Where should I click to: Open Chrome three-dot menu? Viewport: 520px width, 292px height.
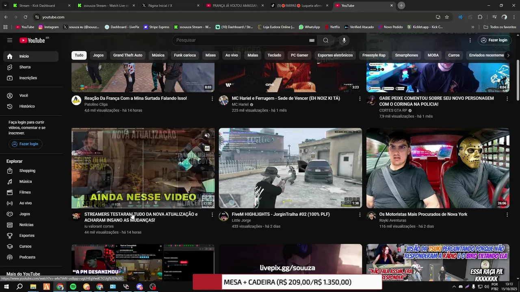click(x=514, y=17)
